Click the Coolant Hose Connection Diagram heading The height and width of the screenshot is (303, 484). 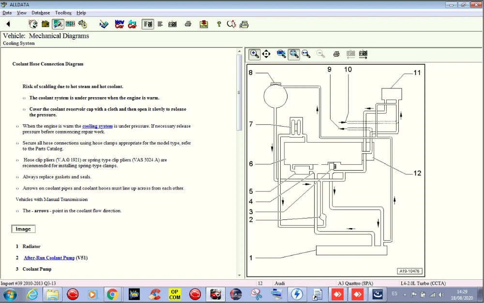click(x=48, y=64)
